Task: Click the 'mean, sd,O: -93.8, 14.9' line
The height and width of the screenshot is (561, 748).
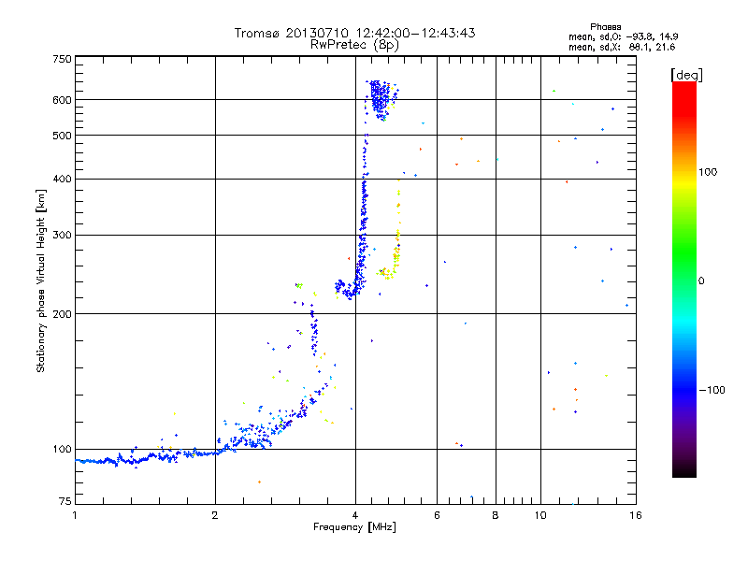Action: tap(623, 36)
